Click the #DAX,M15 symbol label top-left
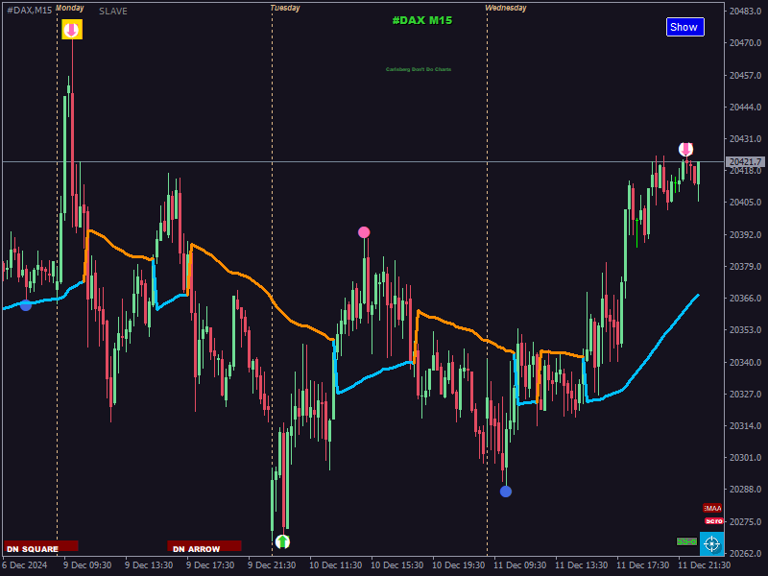This screenshot has width=768, height=576. (x=30, y=11)
